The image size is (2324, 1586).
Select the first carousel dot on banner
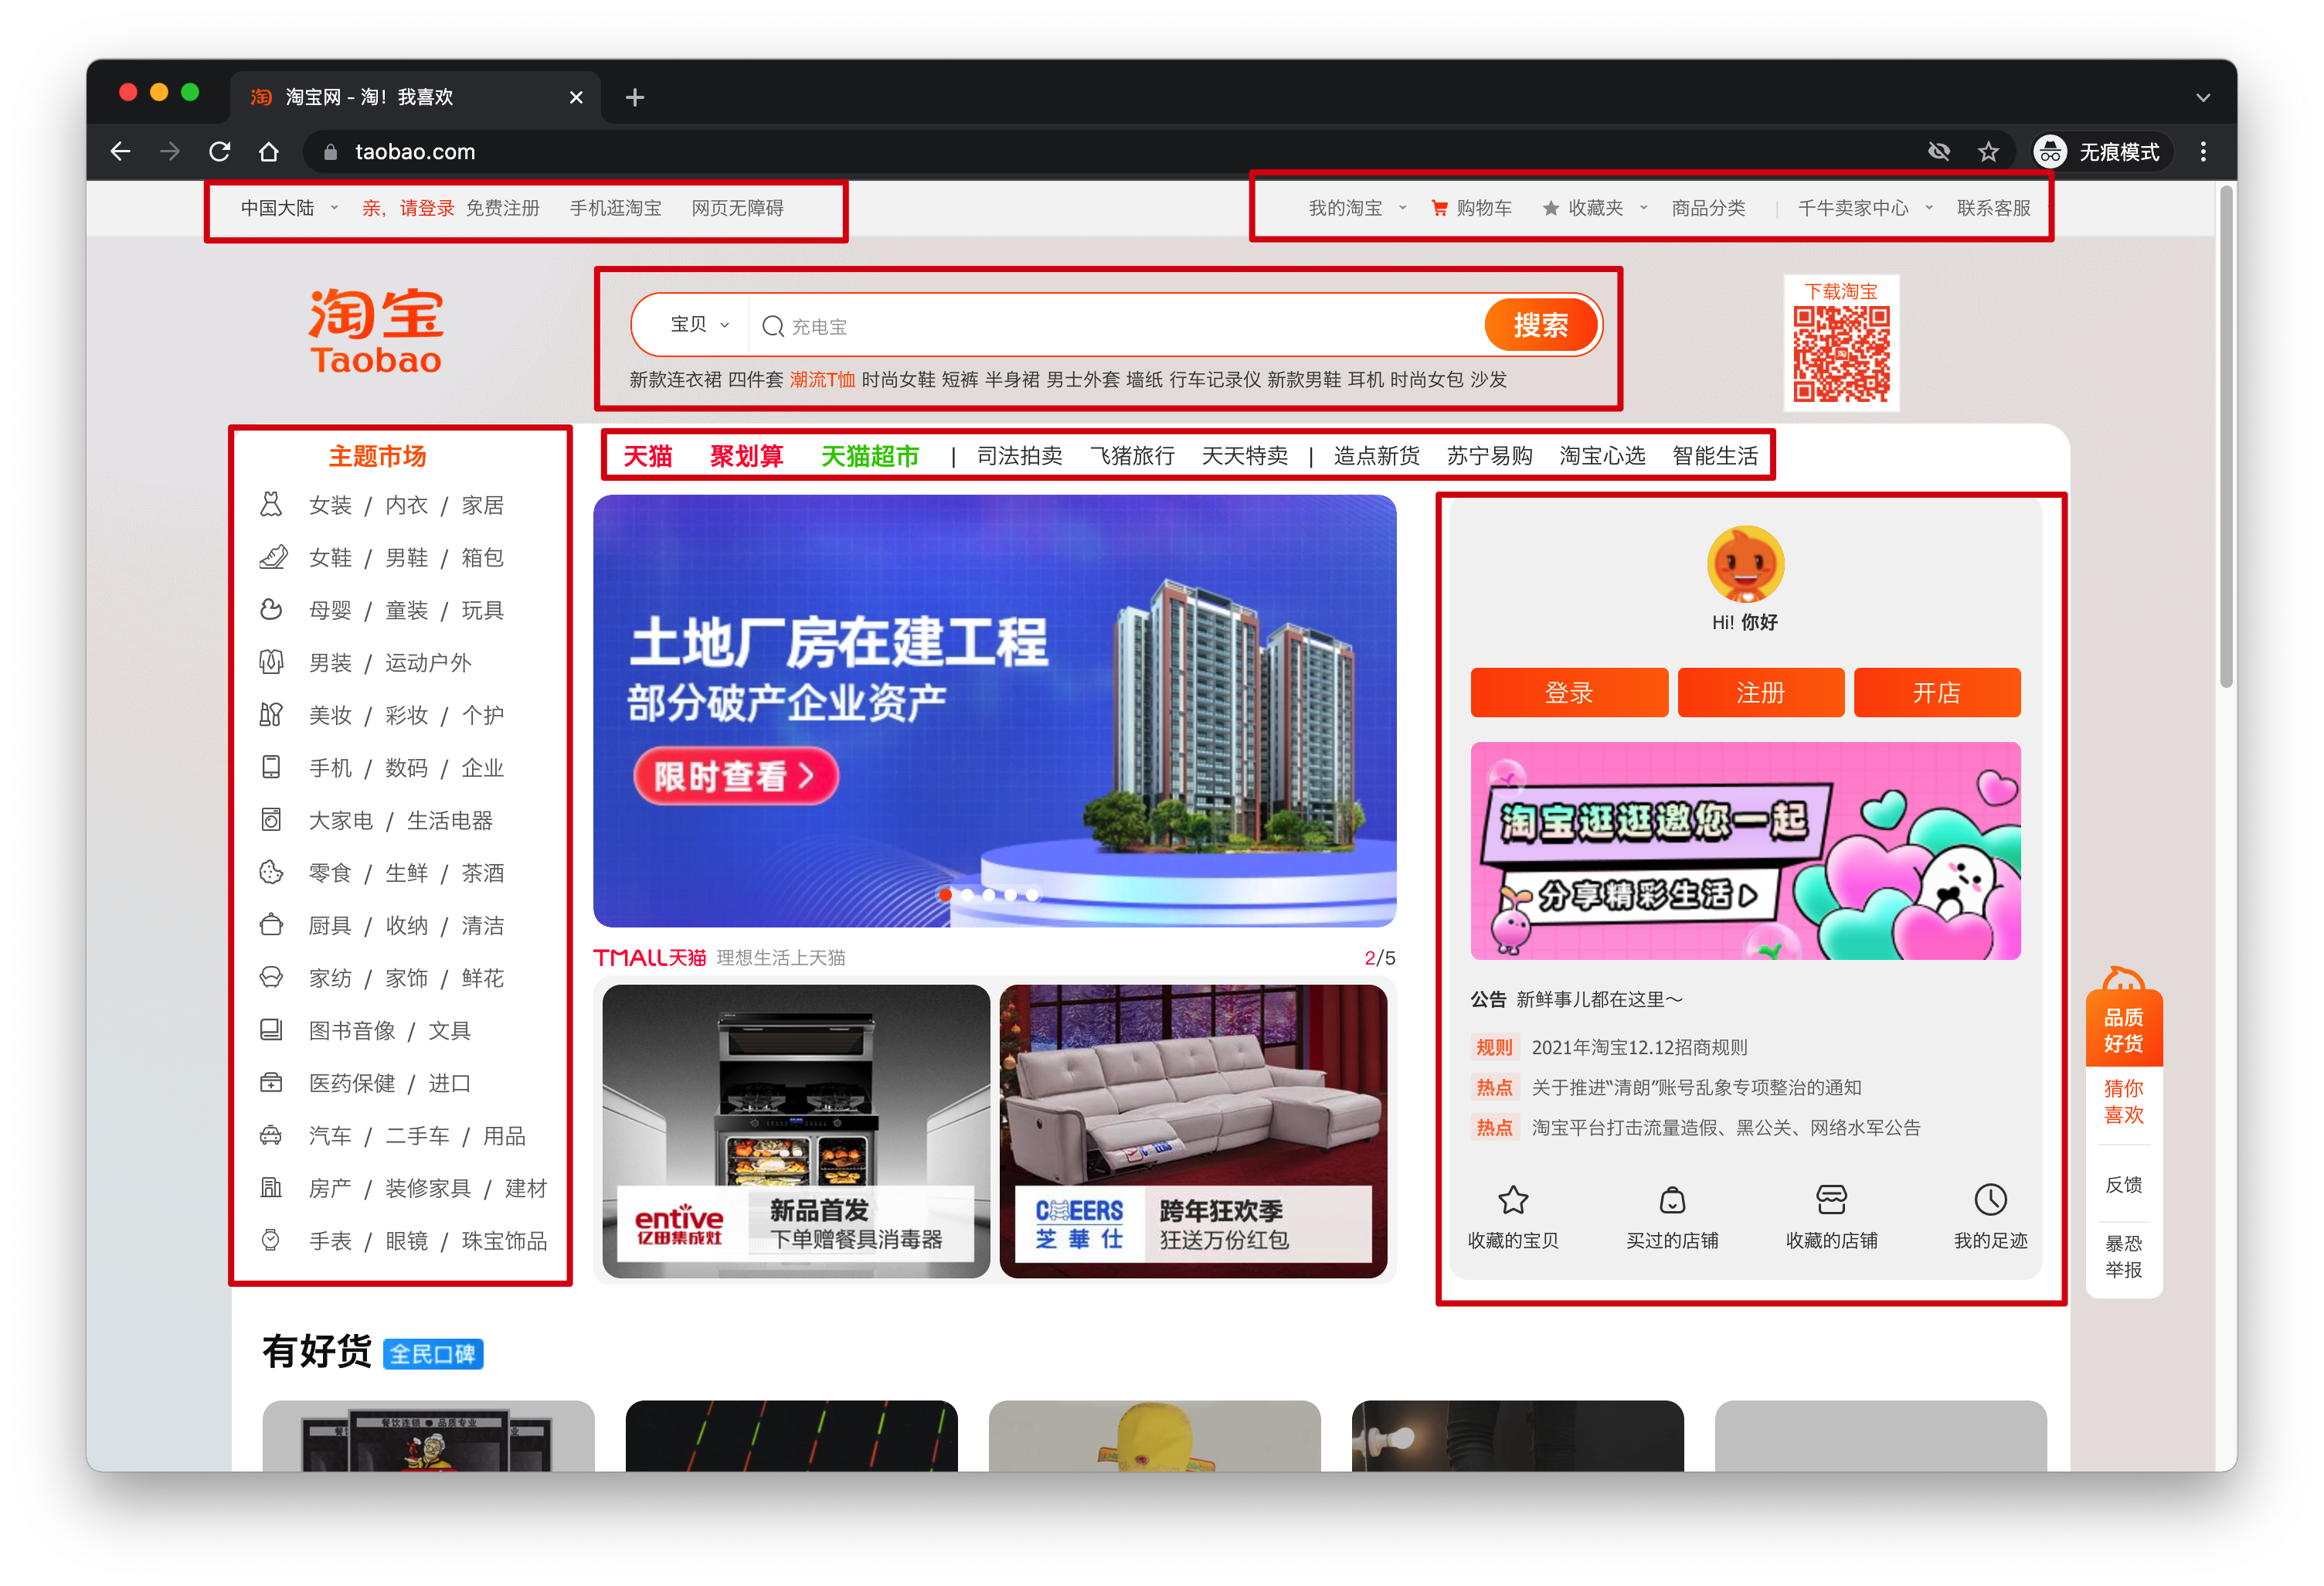click(x=945, y=894)
